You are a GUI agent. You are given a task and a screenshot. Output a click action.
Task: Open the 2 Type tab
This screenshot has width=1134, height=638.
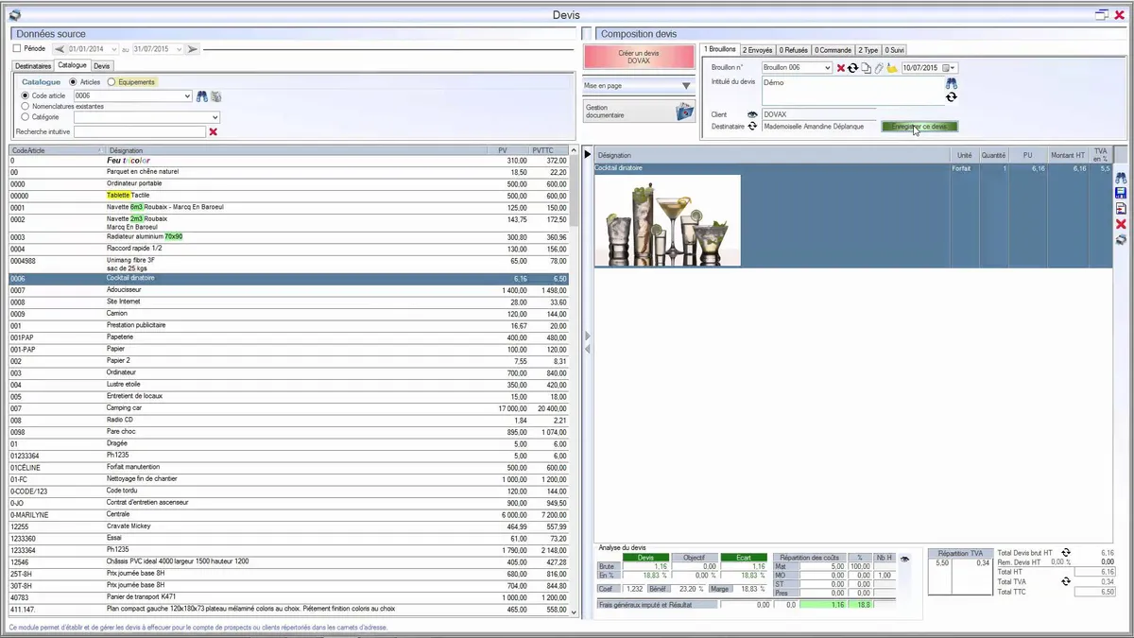(868, 49)
